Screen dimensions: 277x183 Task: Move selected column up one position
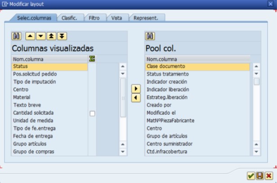coord(30,36)
